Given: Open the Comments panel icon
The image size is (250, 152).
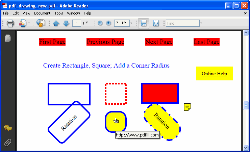Looking at the screenshot, I should pos(8,128).
